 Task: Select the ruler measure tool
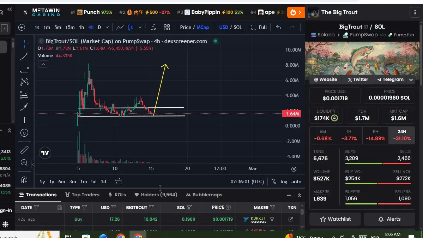(24, 150)
